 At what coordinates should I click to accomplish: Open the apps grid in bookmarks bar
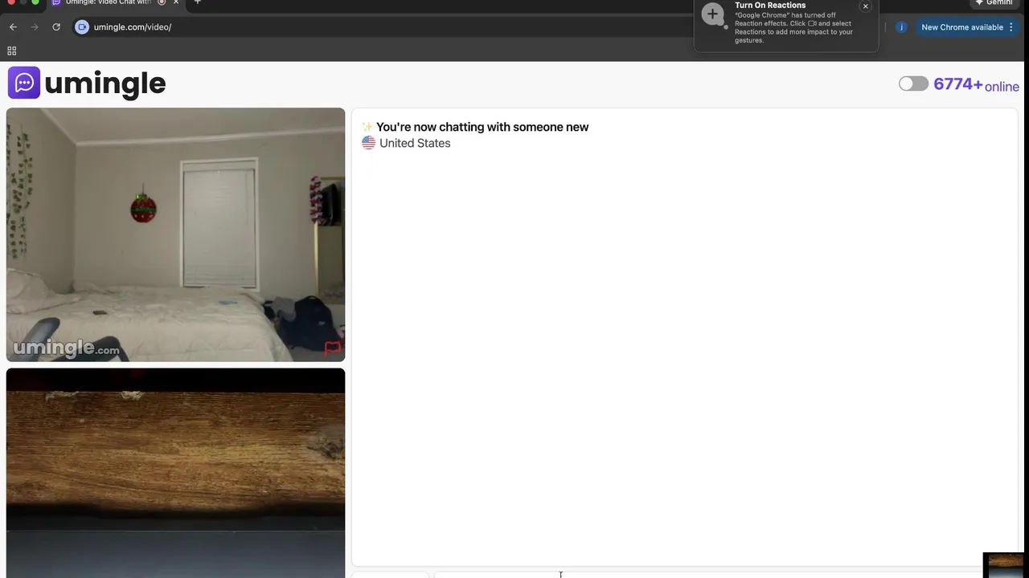pos(11,51)
